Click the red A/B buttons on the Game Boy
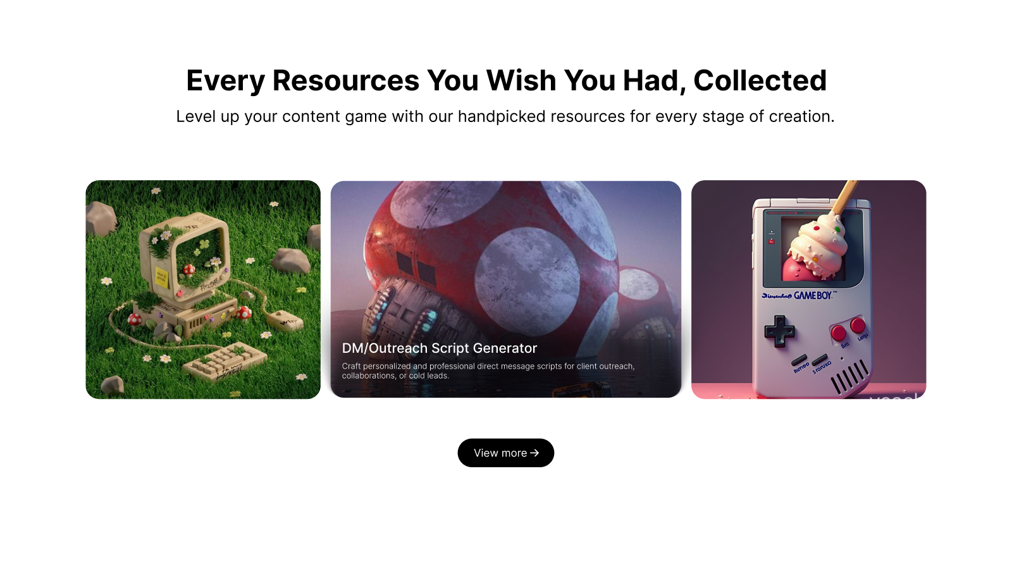Viewport: 1012px width, 569px height. pyautogui.click(x=848, y=329)
